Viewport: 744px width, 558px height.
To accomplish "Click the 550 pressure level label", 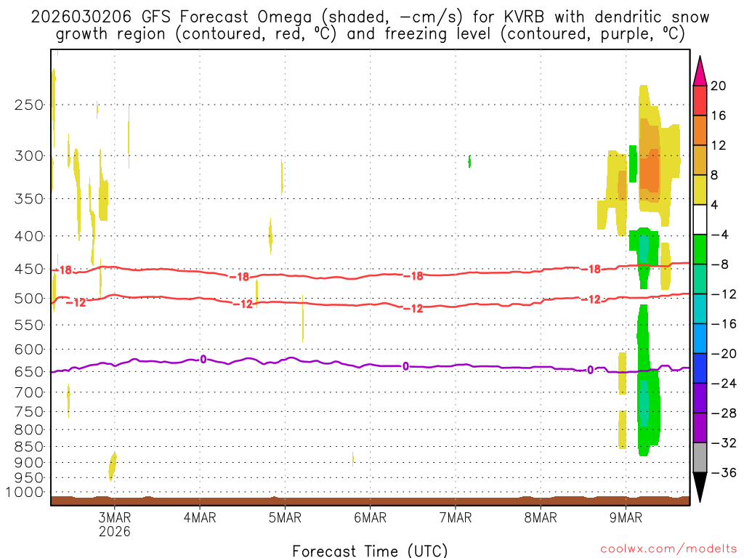I will tap(29, 325).
